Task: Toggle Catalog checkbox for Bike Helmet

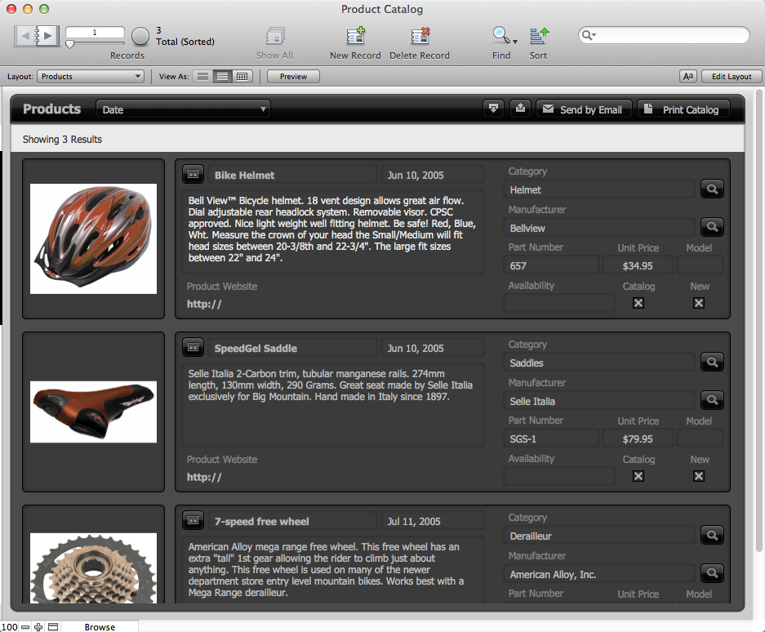Action: pyautogui.click(x=638, y=303)
